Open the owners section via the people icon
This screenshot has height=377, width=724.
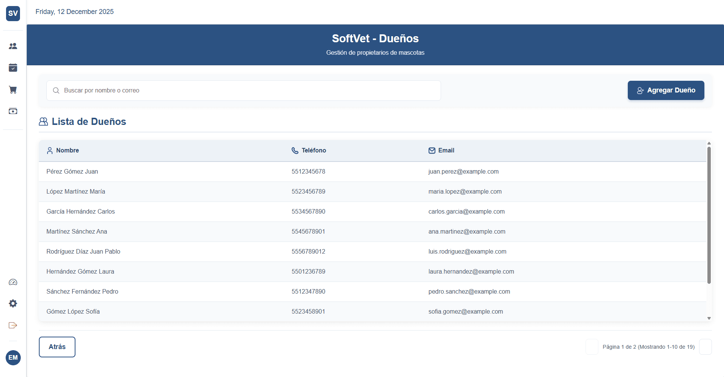[13, 46]
